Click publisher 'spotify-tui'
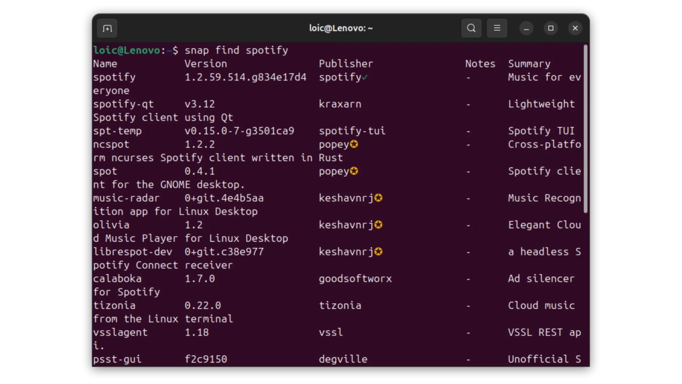This screenshot has height=384, width=682. coord(352,131)
